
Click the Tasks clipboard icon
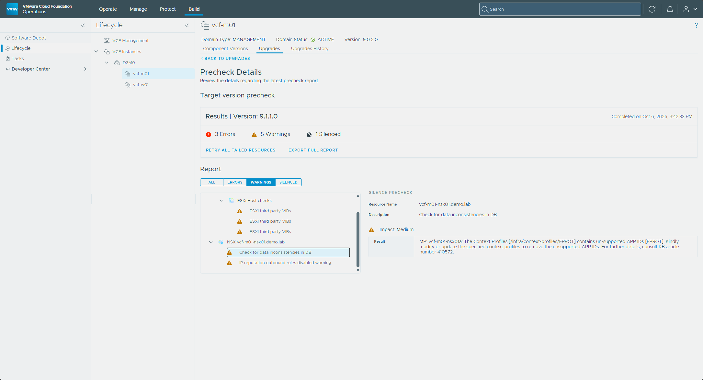pos(8,59)
